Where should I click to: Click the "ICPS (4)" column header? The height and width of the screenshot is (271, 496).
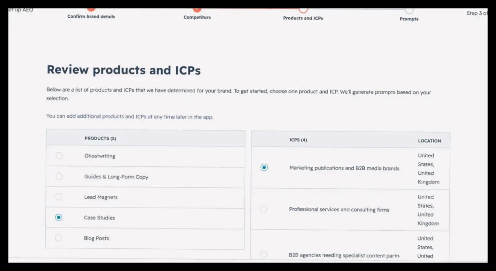(298, 139)
